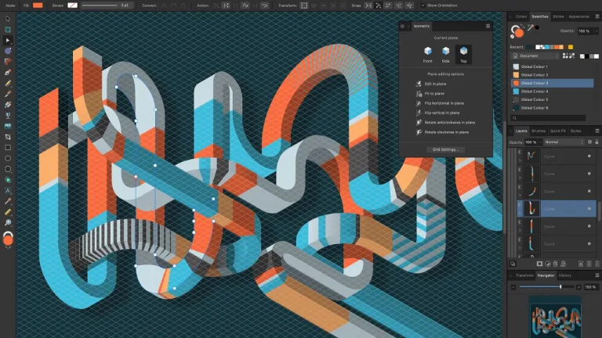Switch the current plane to Side
602x338 pixels.
pyautogui.click(x=446, y=54)
